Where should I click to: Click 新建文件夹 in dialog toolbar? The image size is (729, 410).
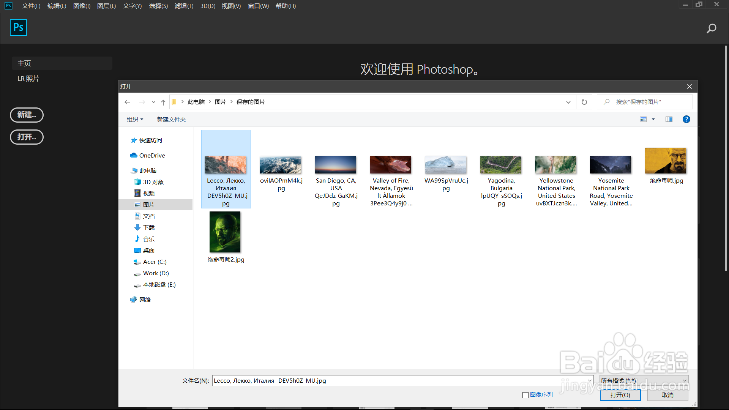(171, 119)
